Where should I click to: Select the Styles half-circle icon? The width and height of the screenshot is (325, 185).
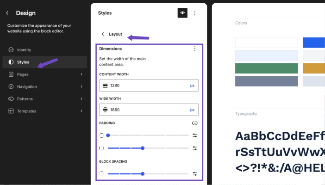(11, 62)
